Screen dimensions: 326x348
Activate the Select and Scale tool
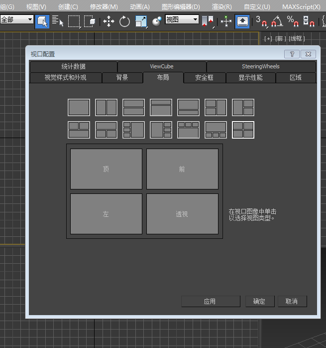[141, 21]
